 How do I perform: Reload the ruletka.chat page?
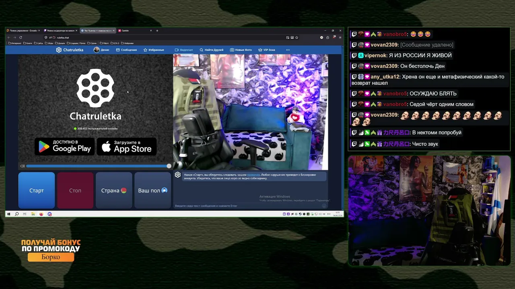click(x=21, y=37)
